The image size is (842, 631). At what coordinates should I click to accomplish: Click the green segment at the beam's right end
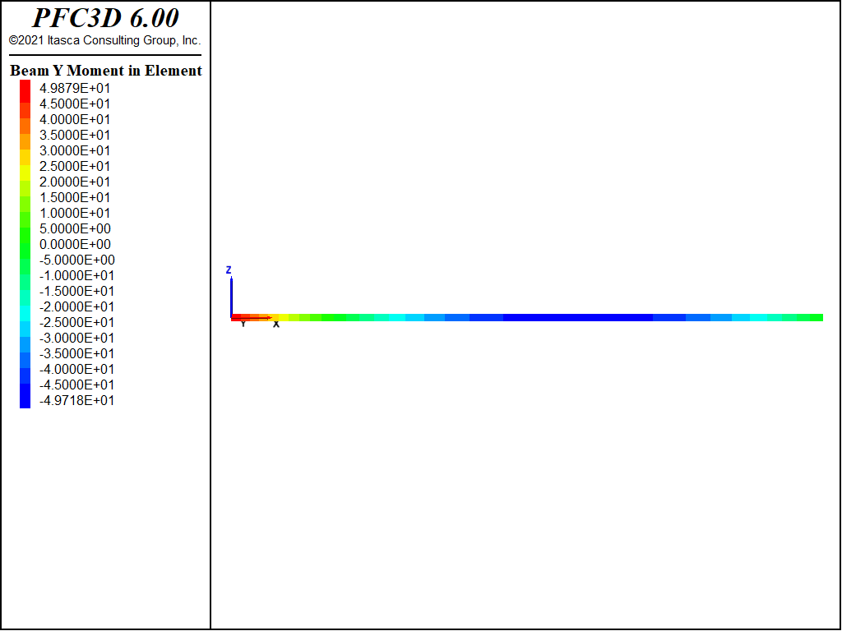tap(817, 318)
